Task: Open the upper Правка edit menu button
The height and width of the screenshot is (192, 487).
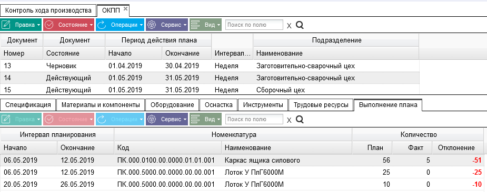Action: pyautogui.click(x=21, y=25)
